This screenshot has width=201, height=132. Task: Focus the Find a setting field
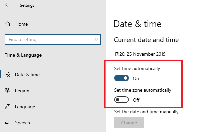(x=53, y=40)
